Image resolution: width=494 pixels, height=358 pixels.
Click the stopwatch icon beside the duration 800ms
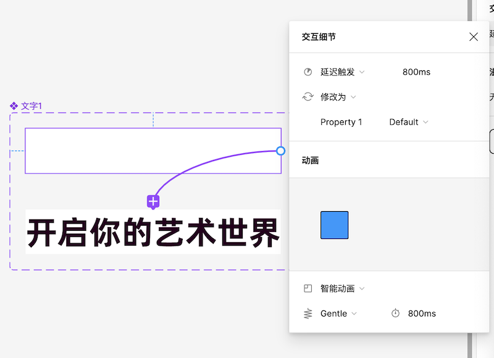(395, 314)
